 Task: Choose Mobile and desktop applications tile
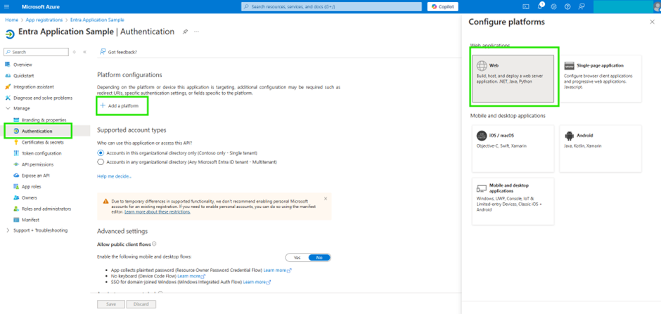pyautogui.click(x=513, y=201)
